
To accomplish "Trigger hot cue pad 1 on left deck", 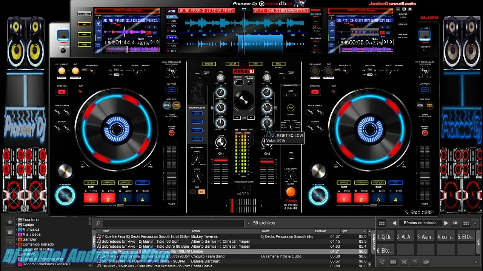I will [91, 198].
